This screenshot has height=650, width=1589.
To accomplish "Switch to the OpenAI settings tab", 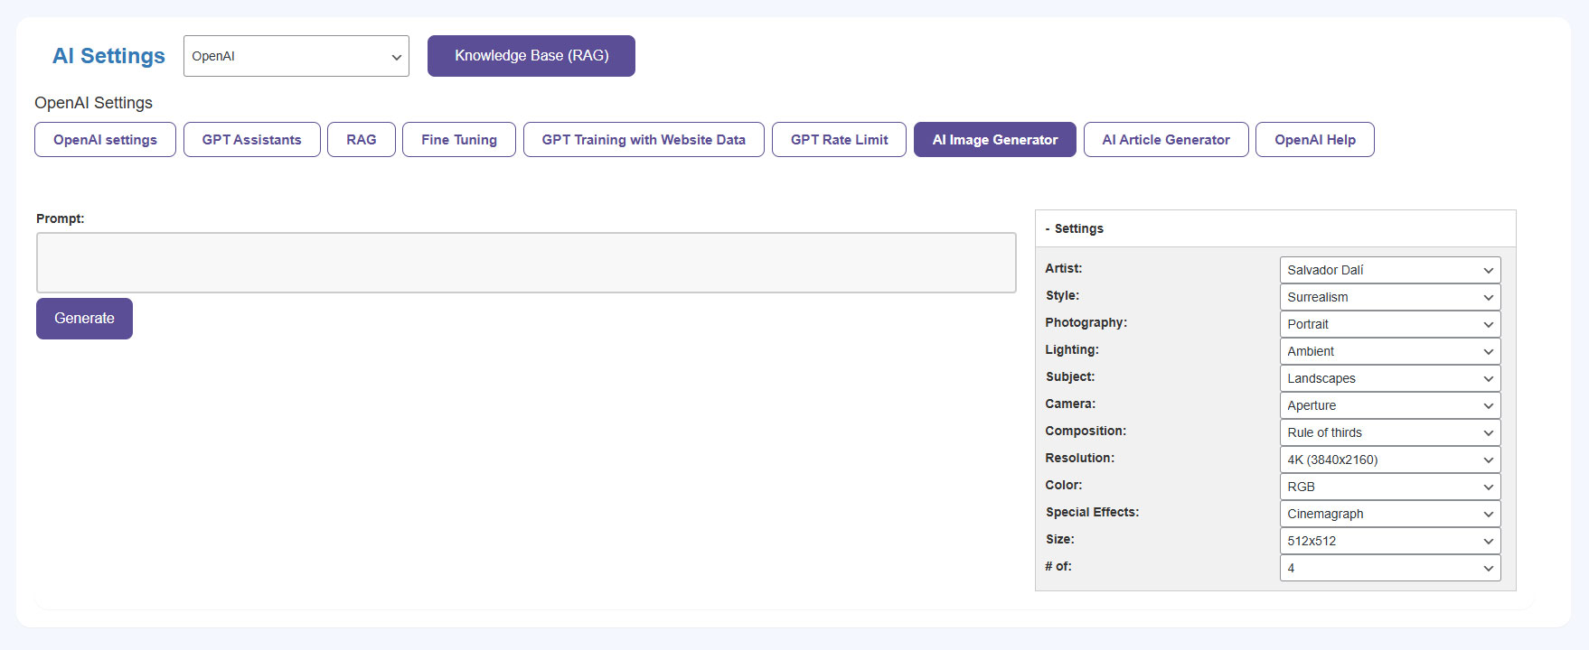I will coord(105,140).
